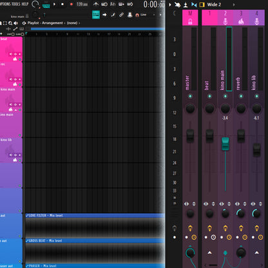Image resolution: width=268 pixels, height=268 pixels.
Task: Select mixer insert 1 header
Action: point(209,17)
